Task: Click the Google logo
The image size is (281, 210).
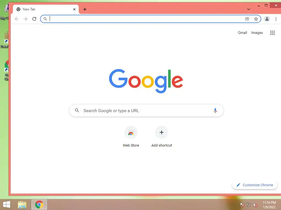Action: pyautogui.click(x=146, y=81)
